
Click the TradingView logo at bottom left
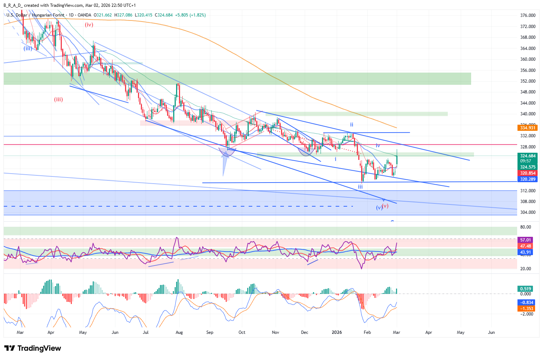[x=33, y=348]
